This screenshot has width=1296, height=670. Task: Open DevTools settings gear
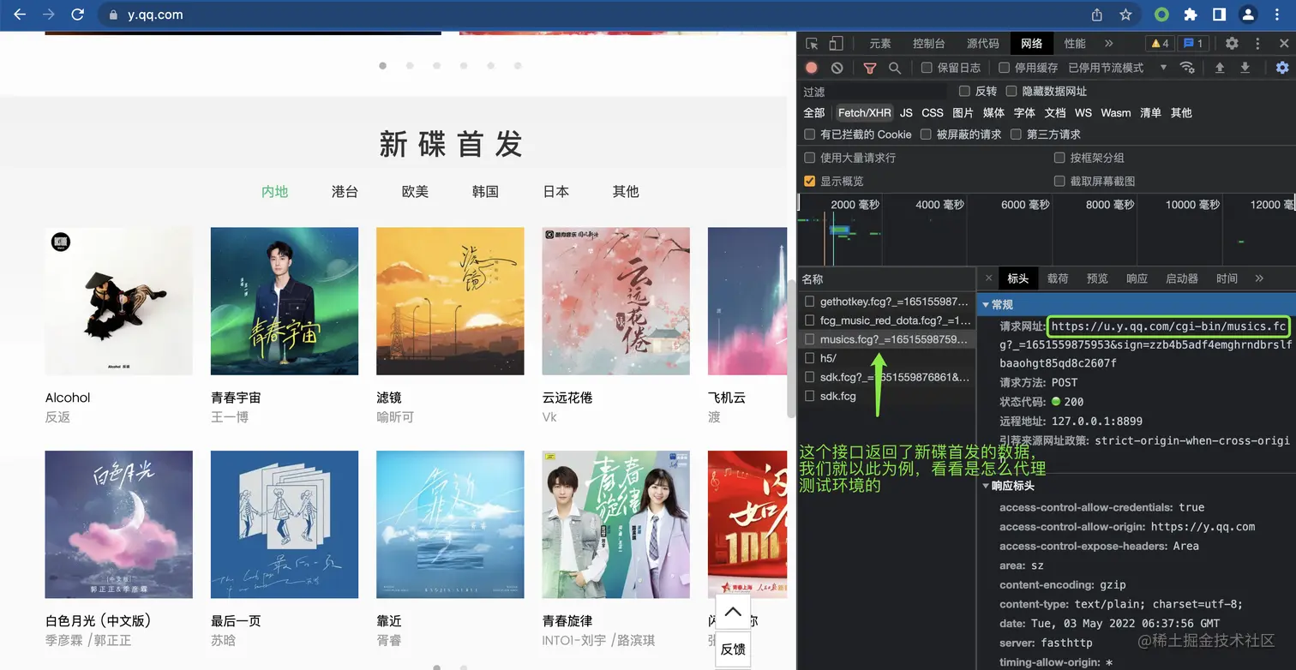coord(1232,44)
